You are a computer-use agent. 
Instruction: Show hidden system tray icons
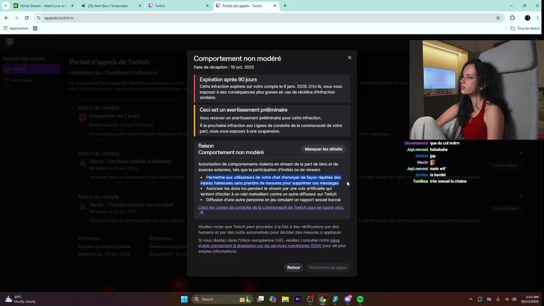470,299
